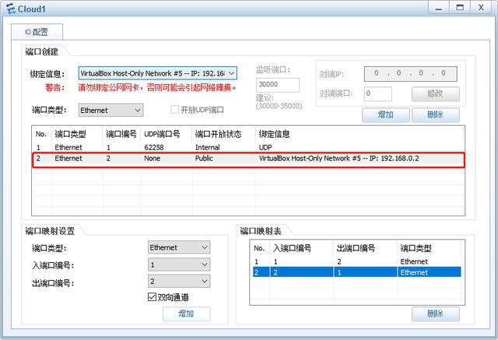Open the 出端口编号 dropdown
Image resolution: width=498 pixels, height=340 pixels.
(179, 282)
